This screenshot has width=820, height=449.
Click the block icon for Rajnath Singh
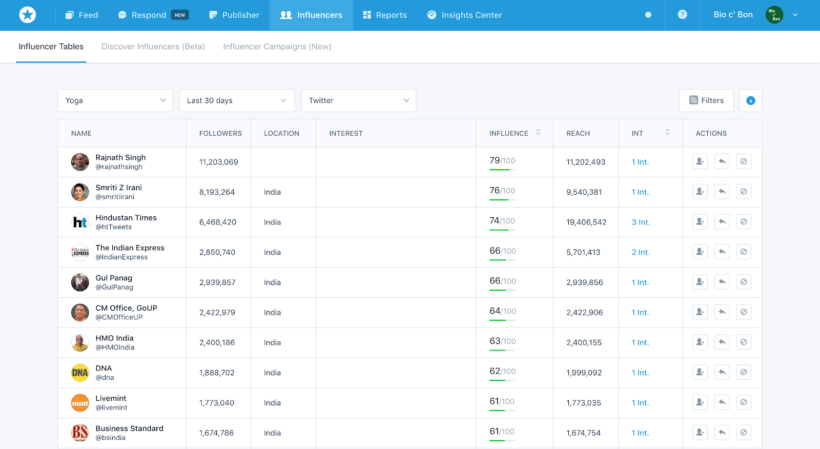(x=744, y=161)
